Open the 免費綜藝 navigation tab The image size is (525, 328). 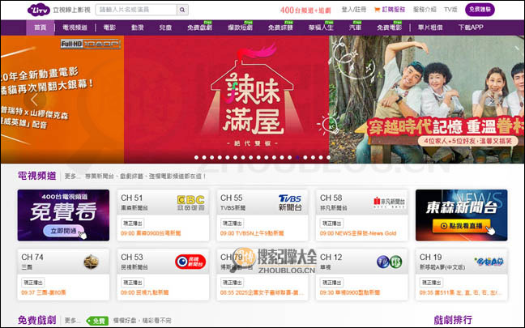(280, 28)
